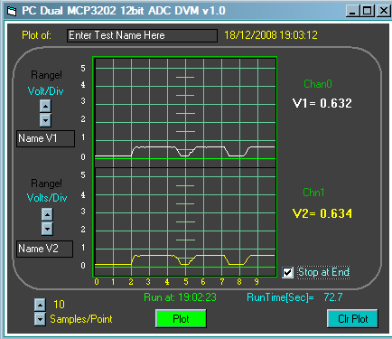Increase Volts/Div range for V2
The width and height of the screenshot is (392, 339).
[x=47, y=214]
